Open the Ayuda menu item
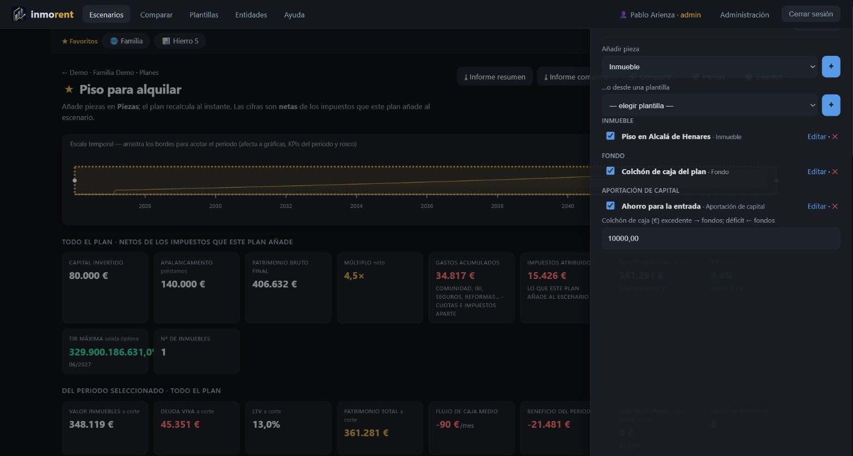This screenshot has width=853, height=456. 294,15
